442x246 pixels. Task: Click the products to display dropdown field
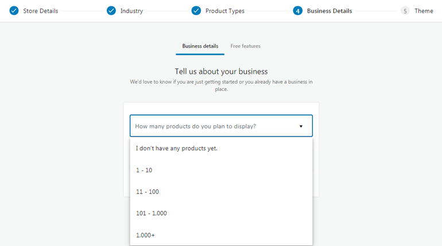[x=212, y=126]
